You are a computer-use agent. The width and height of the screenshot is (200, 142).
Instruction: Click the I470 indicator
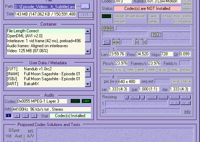point(187,16)
